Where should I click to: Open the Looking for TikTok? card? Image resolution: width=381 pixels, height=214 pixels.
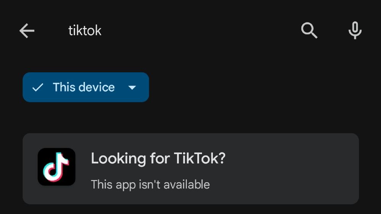[190, 168]
